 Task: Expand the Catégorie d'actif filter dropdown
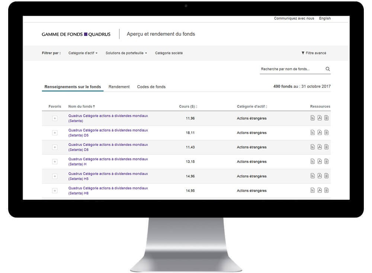point(83,53)
